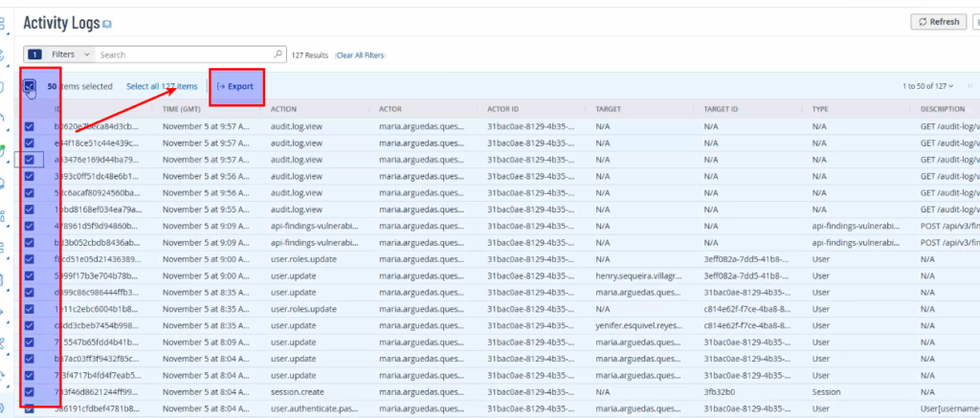Click the Refresh button
This screenshot has width=980, height=418.
(938, 22)
